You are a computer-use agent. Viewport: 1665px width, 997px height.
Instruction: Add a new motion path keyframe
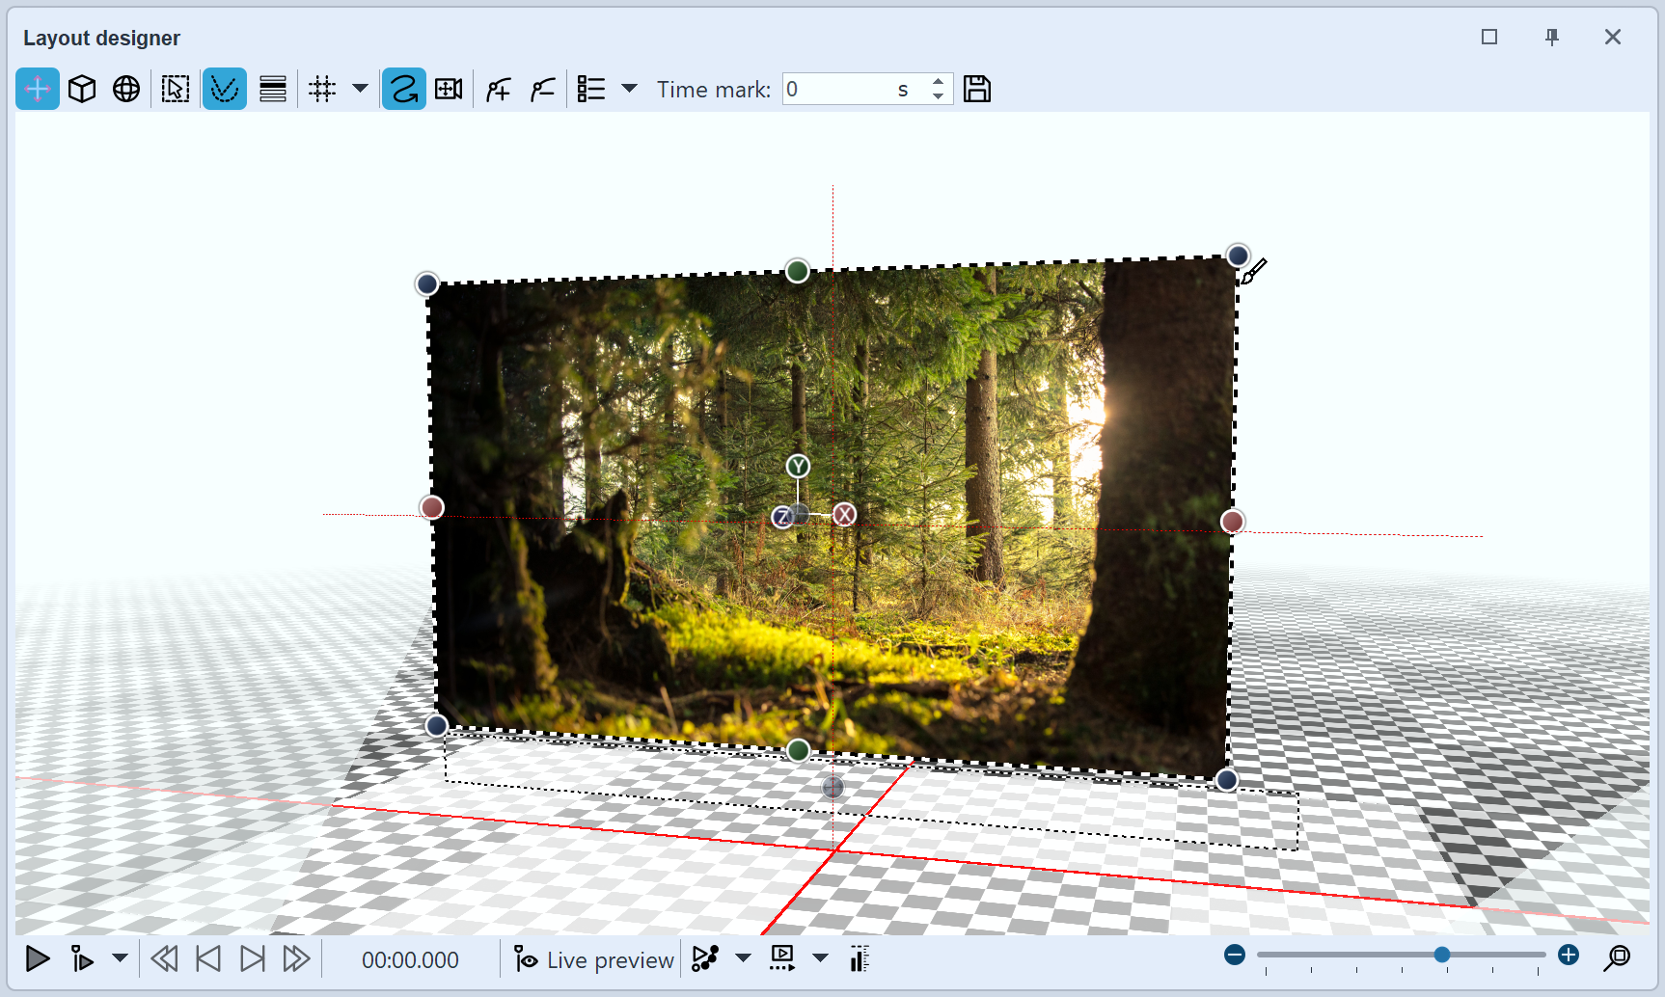pos(498,88)
